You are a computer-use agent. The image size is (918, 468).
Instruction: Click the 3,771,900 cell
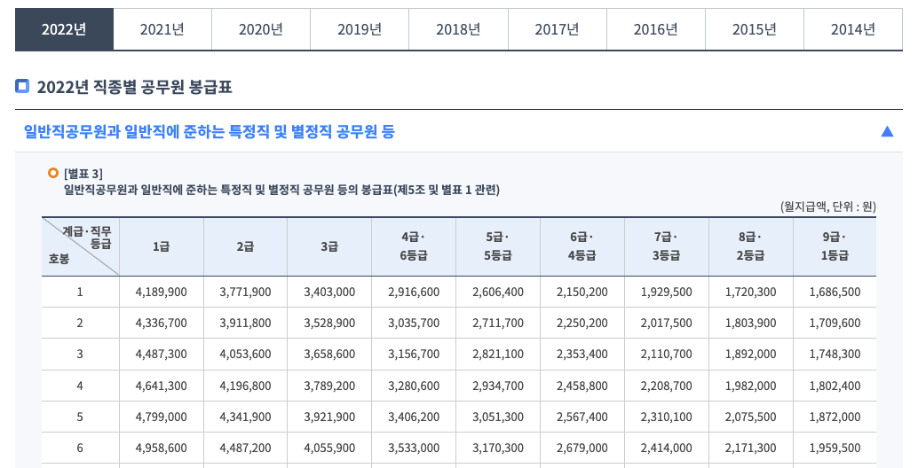coord(245,292)
